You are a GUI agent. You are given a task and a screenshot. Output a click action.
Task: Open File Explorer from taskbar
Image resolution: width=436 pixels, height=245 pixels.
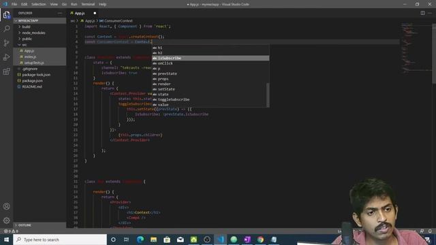[153, 240]
